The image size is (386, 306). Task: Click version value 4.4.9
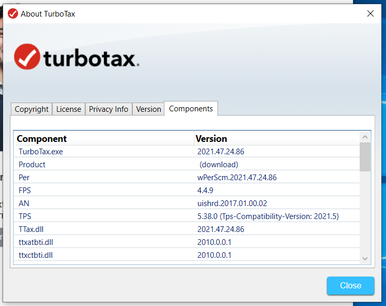tap(205, 191)
